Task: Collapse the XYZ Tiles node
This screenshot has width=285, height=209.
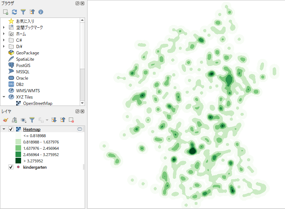Action: coord(4,97)
